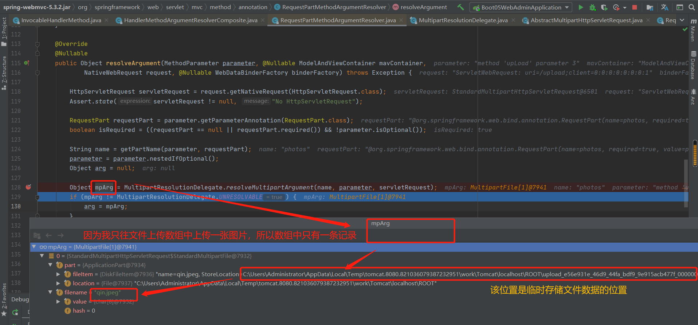Screen dimensions: 698x325
Task: Open the Favorites tool window
Action: [4, 299]
